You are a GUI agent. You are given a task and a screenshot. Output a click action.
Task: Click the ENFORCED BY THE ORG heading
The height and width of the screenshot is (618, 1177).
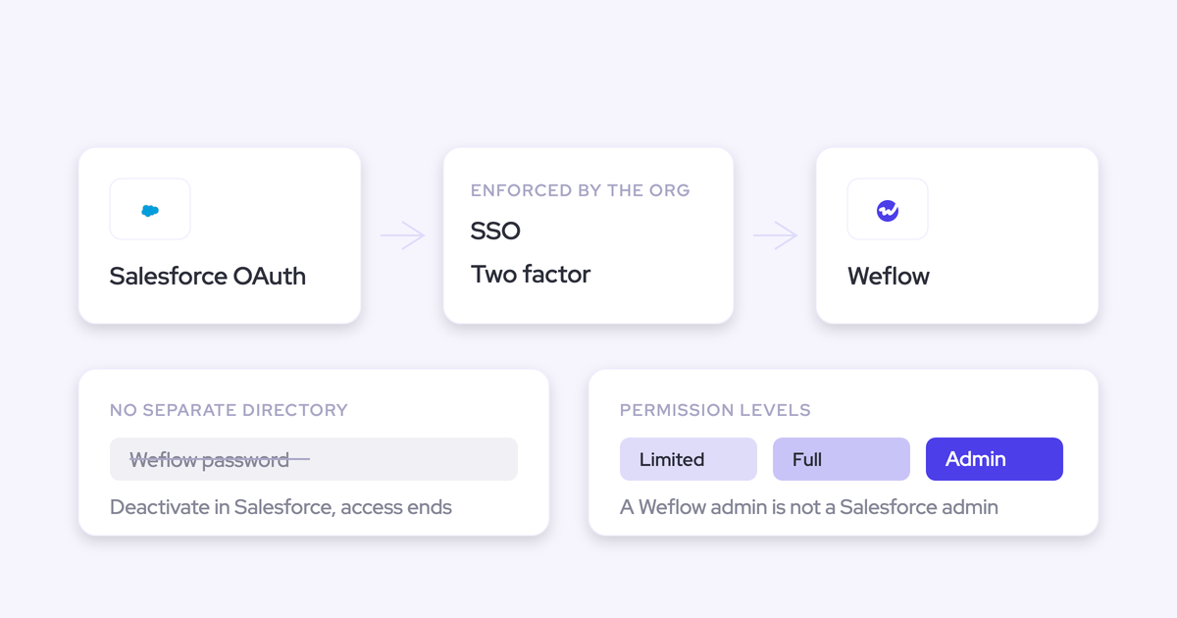pos(581,190)
